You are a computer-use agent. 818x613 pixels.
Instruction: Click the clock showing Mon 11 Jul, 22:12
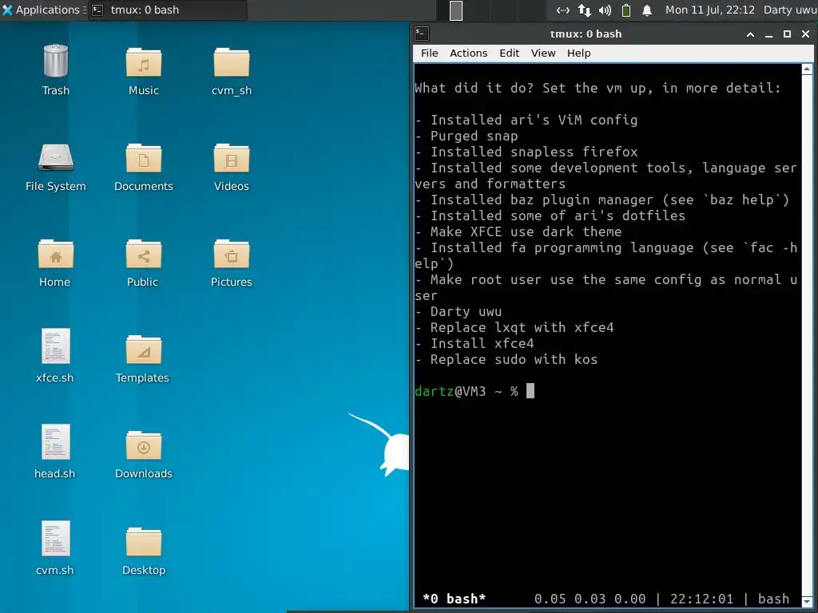(710, 10)
